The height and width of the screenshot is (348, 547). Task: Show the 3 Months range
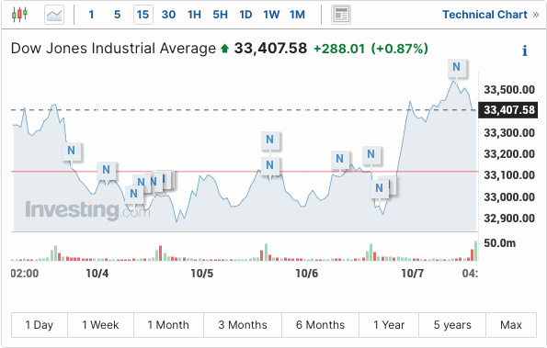click(x=243, y=325)
